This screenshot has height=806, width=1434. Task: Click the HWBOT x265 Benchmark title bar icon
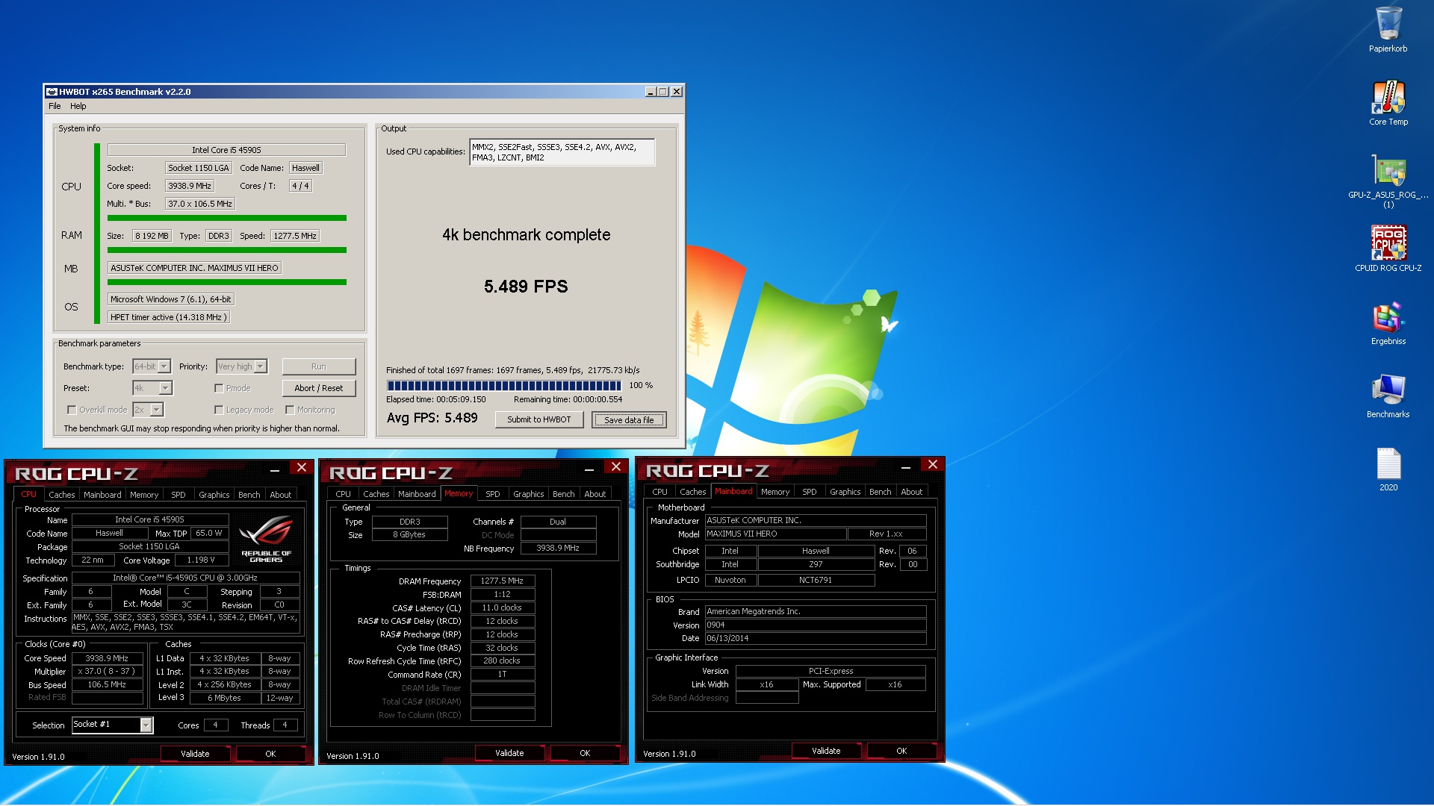(x=52, y=92)
